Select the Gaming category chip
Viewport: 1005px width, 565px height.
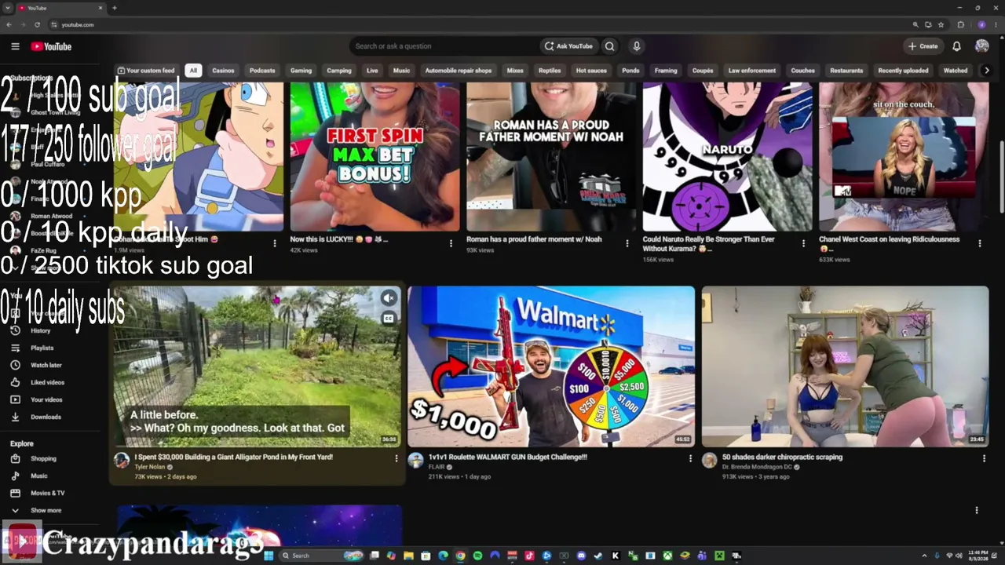coord(301,71)
